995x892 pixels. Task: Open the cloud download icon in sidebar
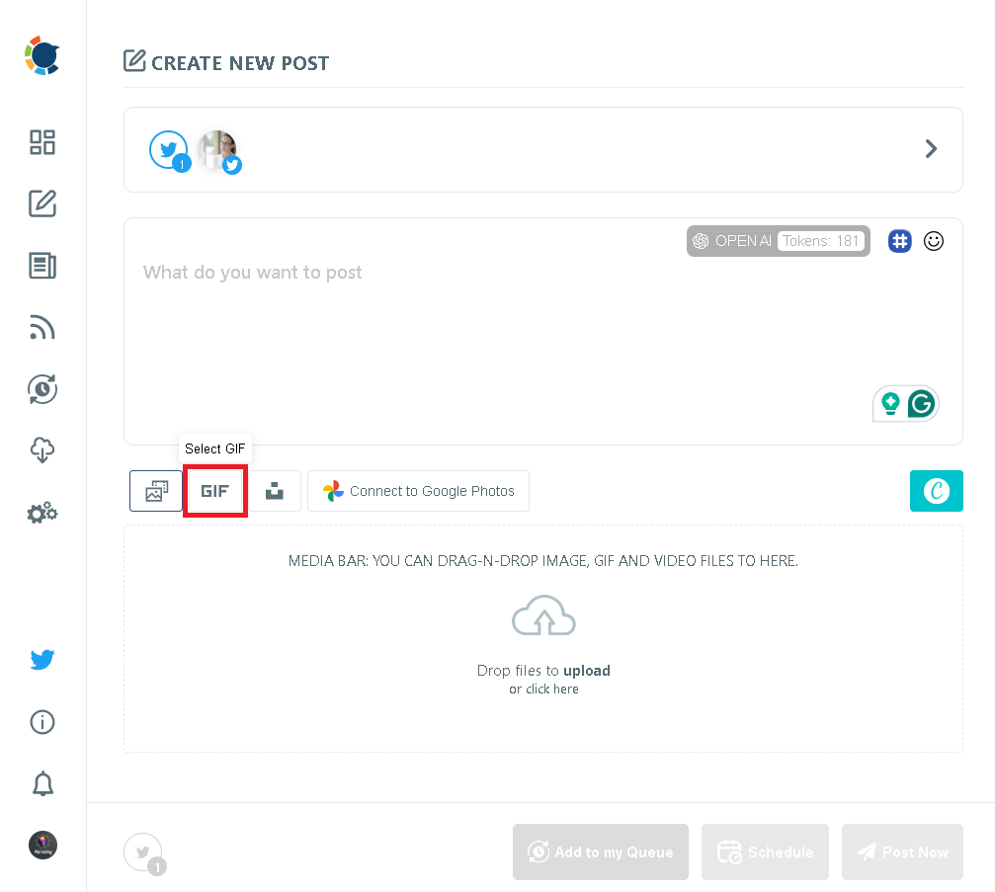tap(42, 451)
